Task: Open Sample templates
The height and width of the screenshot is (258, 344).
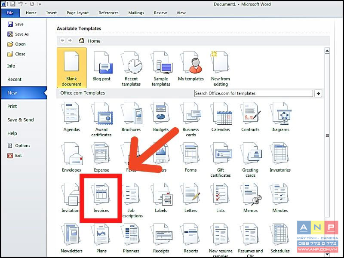Action: click(x=161, y=68)
